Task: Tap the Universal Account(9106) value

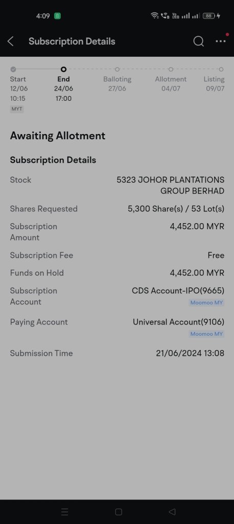Action: [179, 322]
